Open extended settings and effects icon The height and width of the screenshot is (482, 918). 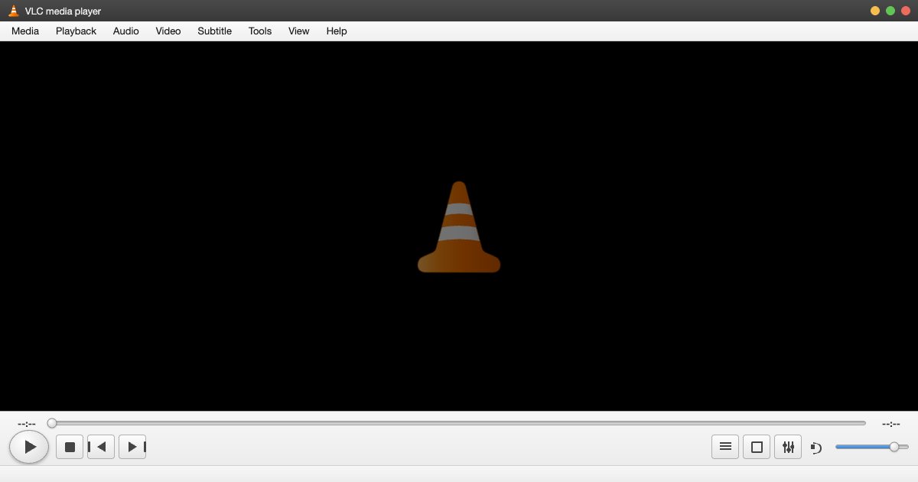[x=788, y=447]
